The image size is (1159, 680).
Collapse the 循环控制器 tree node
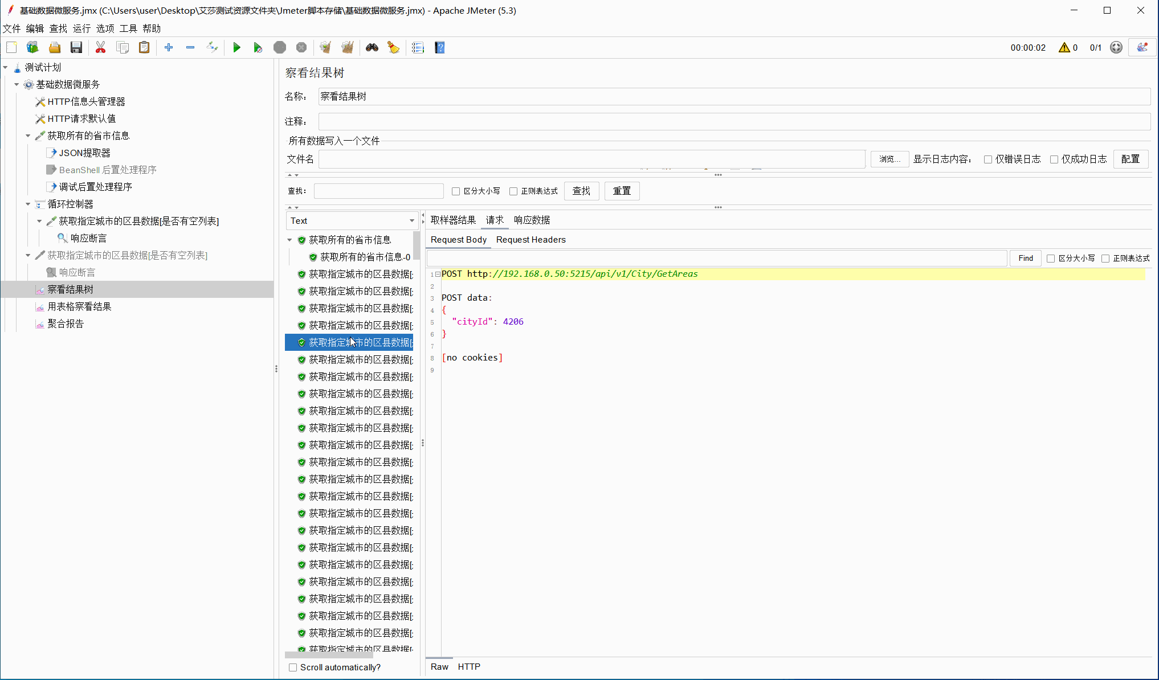28,204
